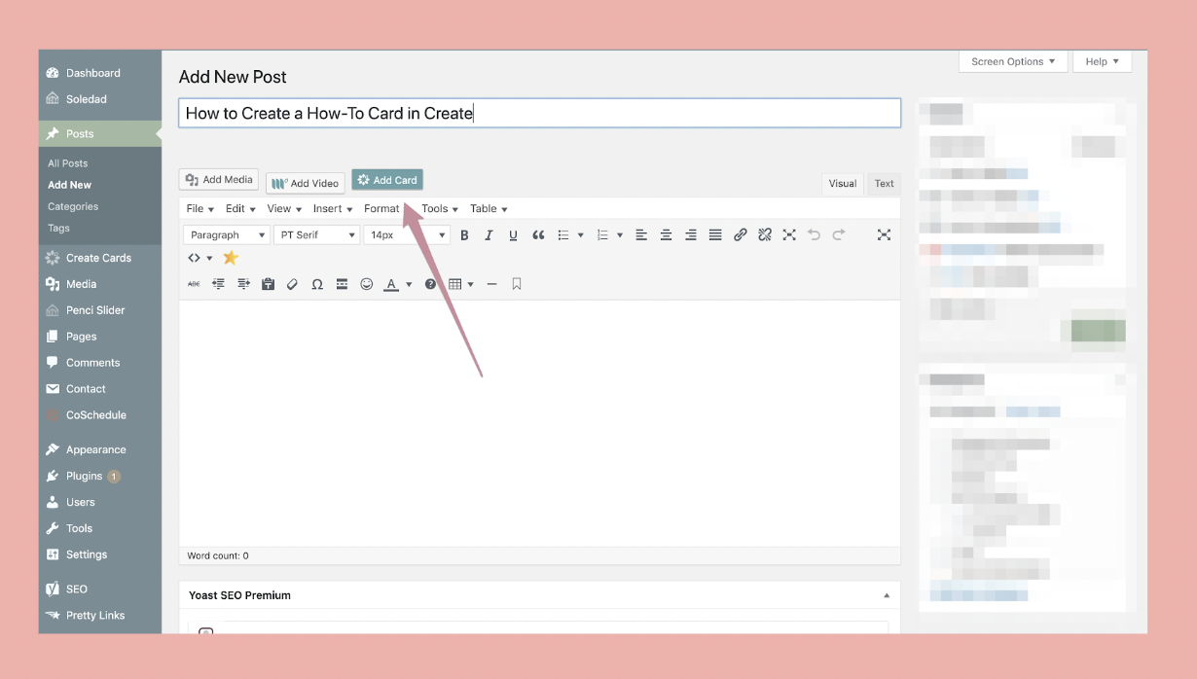Open the PT Serif font dropdown
The image size is (1197, 679).
[x=317, y=235]
